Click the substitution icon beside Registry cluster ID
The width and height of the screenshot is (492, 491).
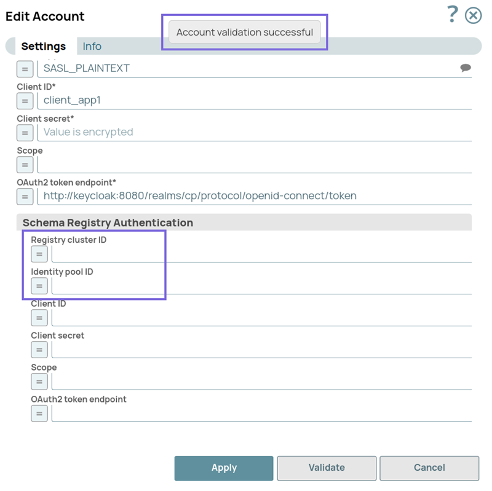tap(38, 254)
